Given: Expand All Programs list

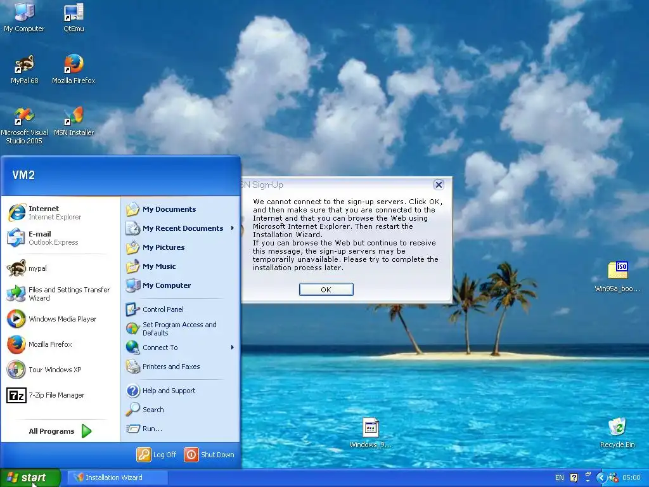Looking at the screenshot, I should (x=60, y=431).
